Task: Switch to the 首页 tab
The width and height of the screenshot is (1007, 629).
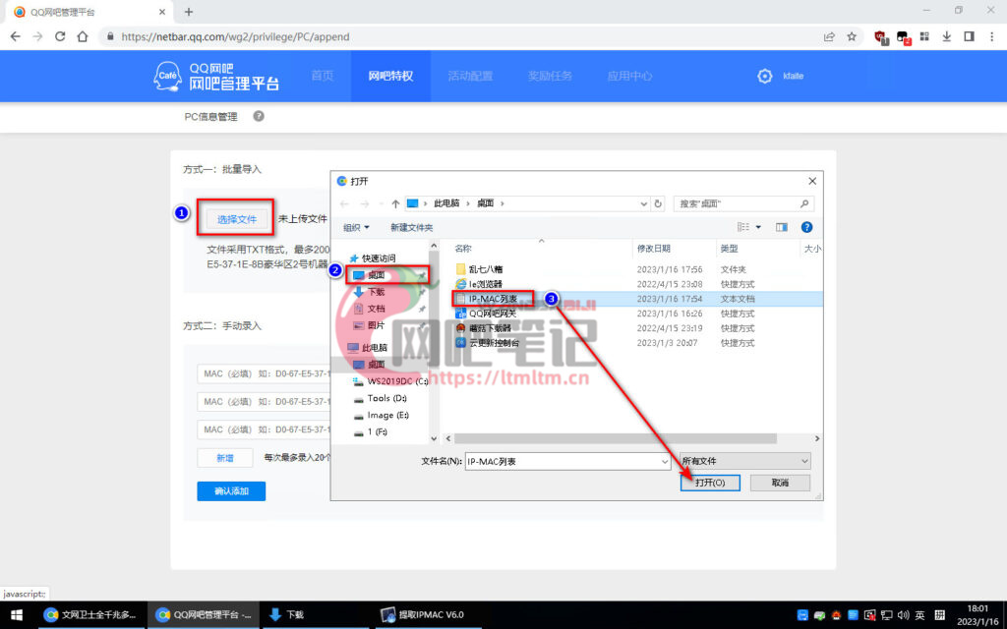Action: 322,76
